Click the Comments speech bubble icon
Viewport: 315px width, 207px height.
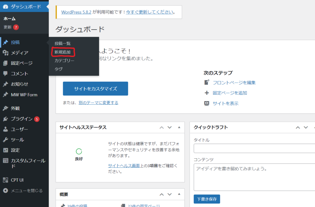pos(6,74)
